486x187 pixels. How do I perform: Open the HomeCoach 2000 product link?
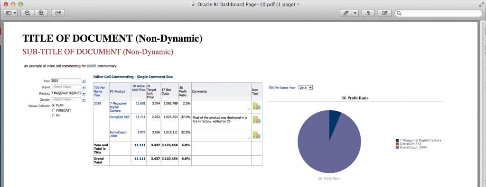(118, 134)
